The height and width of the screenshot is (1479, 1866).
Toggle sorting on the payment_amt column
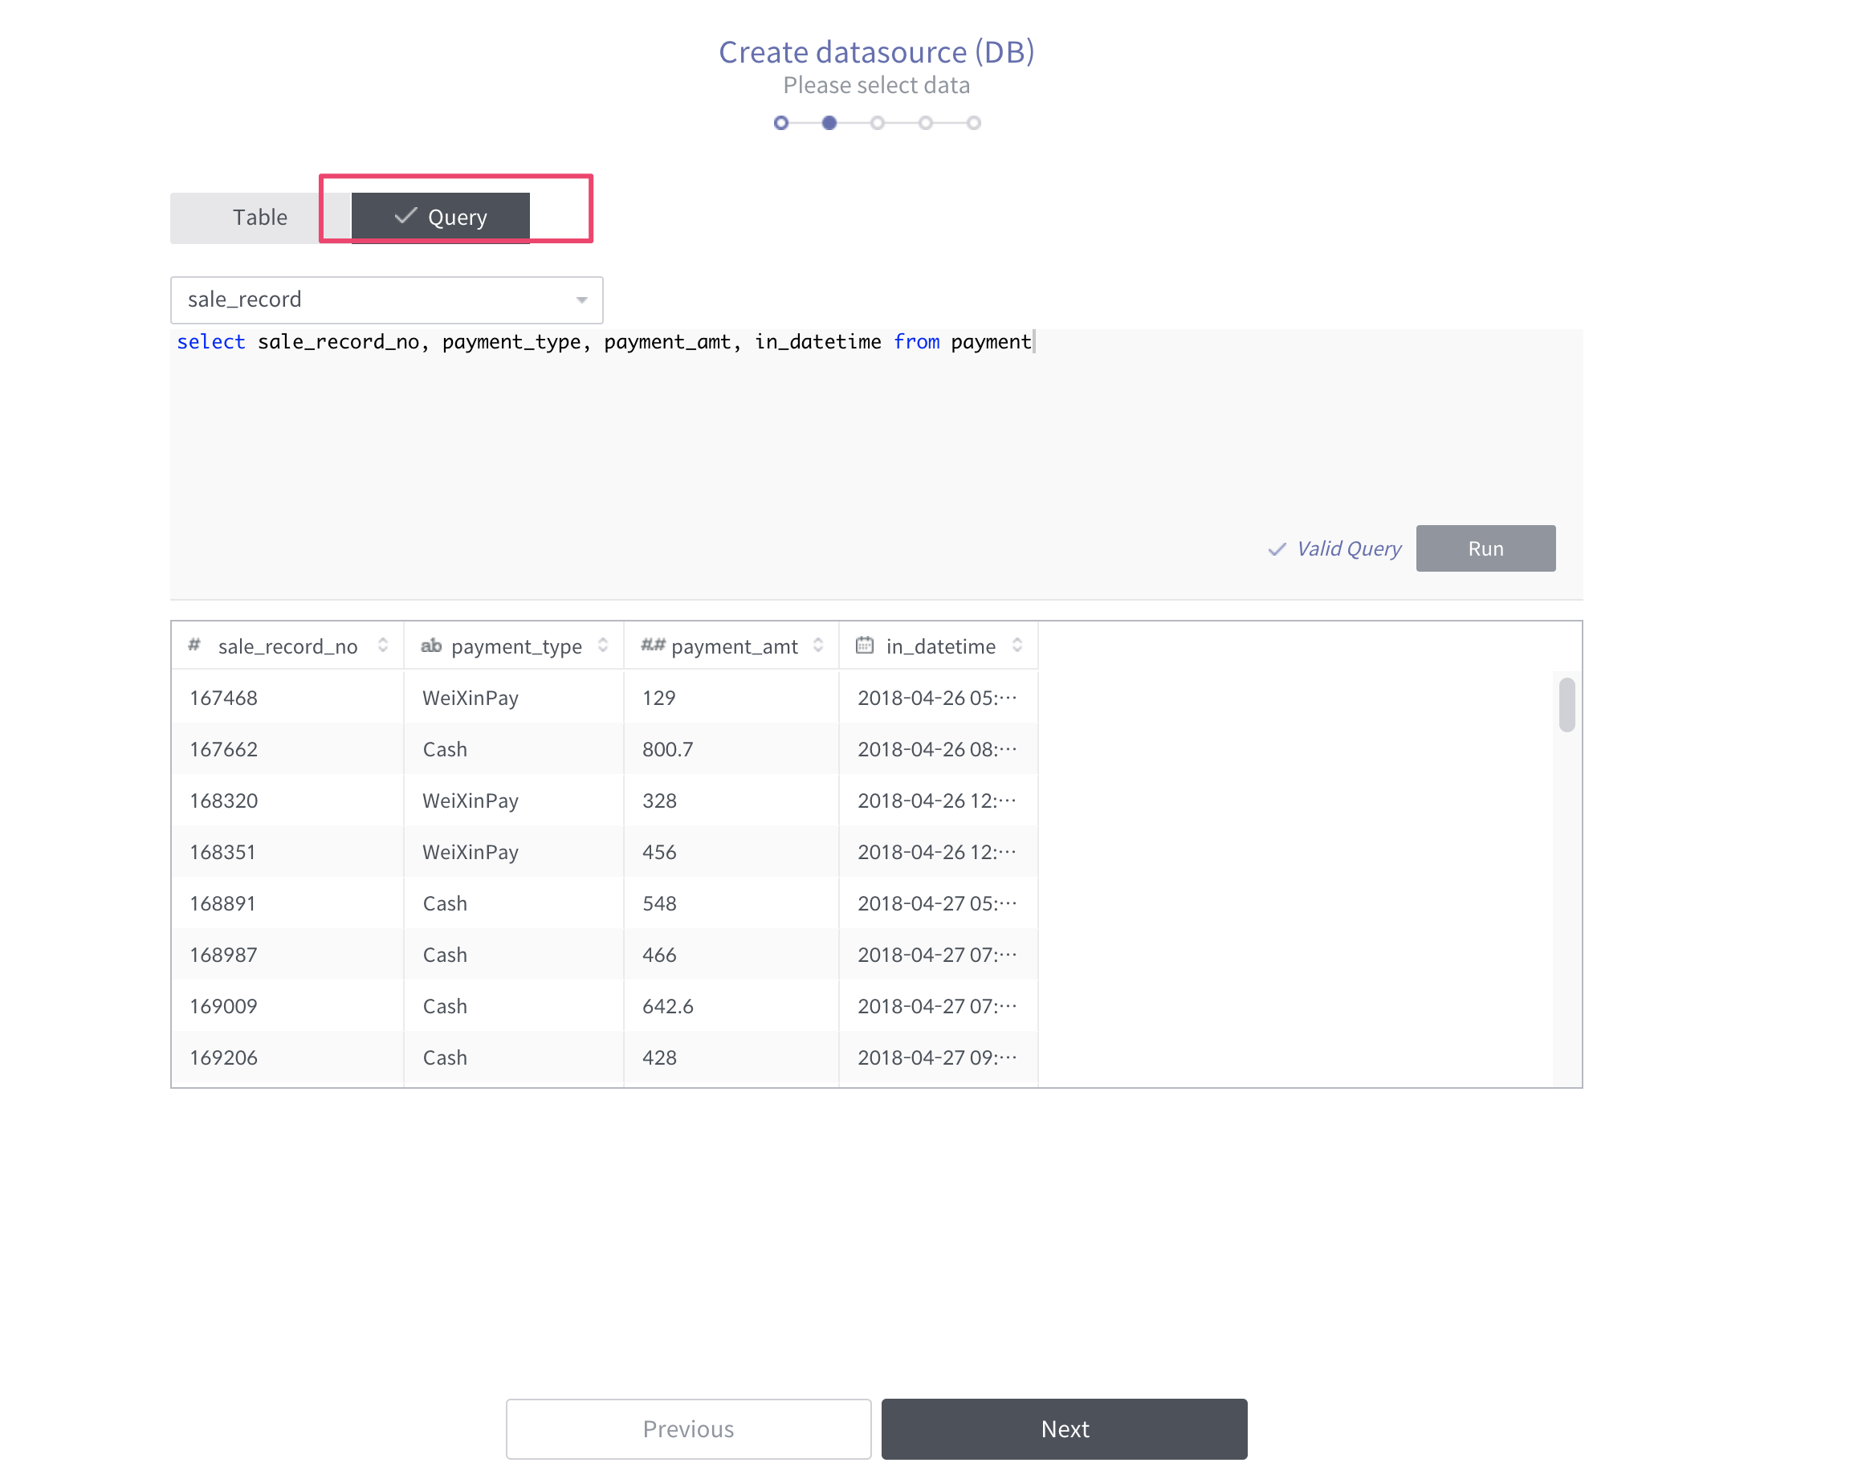(x=817, y=646)
